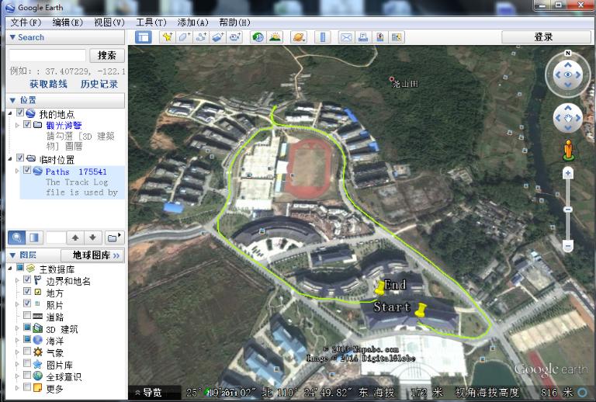Screen dimensions: 596x402
Task: Zoom out with minus button
Action: (568, 246)
